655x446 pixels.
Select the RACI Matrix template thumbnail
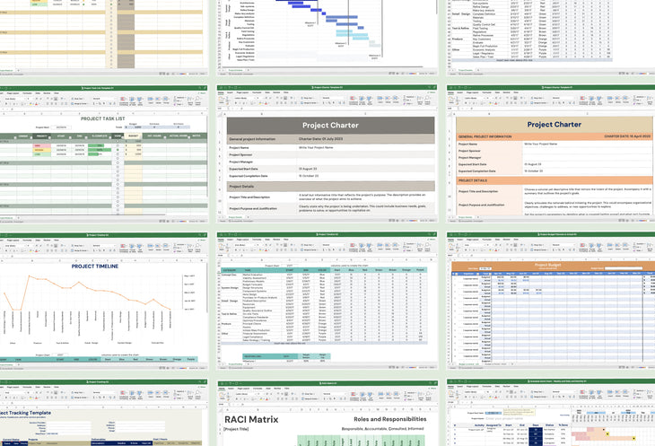point(326,413)
